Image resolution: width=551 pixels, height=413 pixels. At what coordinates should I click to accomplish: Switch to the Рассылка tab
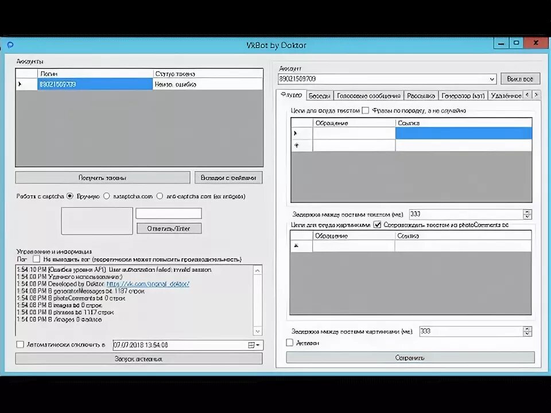(x=421, y=96)
